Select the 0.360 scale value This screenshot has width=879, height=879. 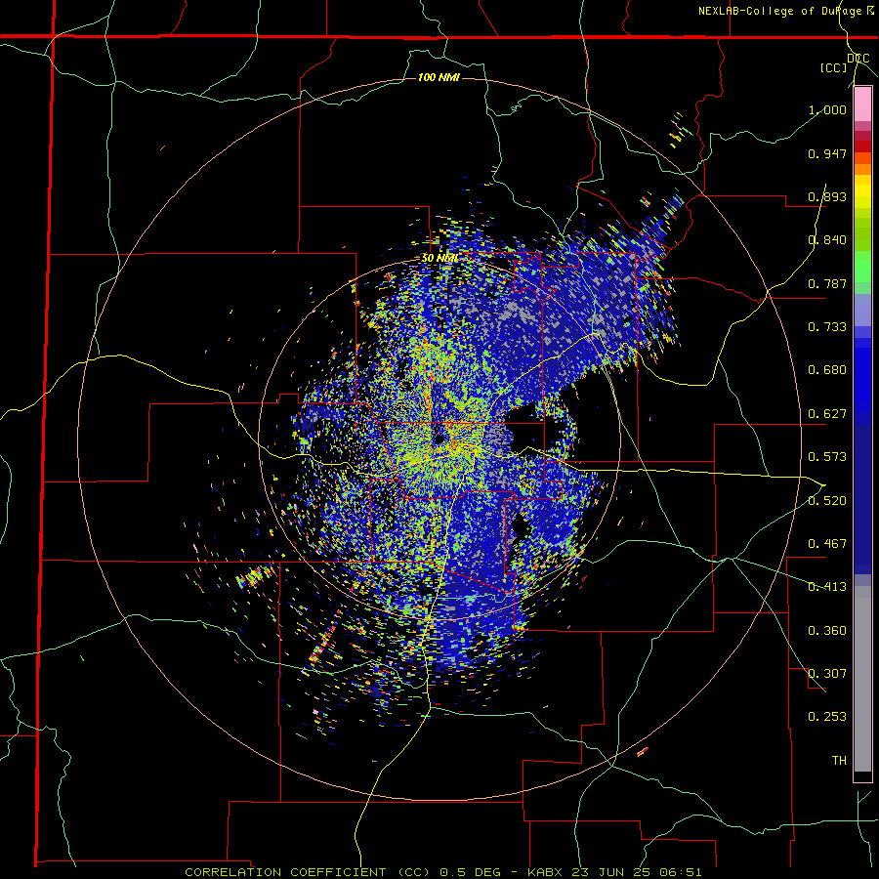[827, 631]
